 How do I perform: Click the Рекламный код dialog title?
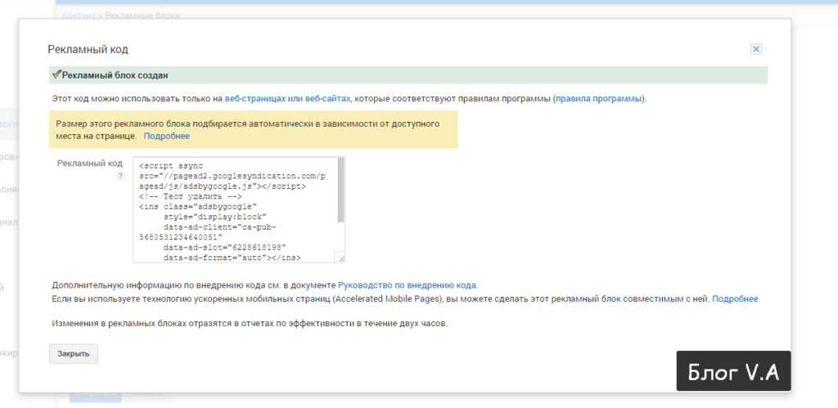click(88, 50)
